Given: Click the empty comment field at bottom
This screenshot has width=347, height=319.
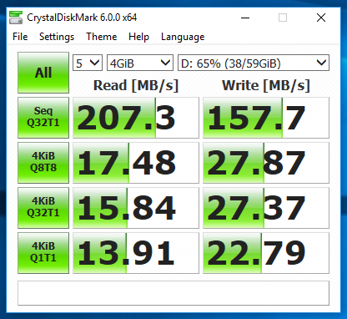Looking at the screenshot, I should click(x=173, y=293).
